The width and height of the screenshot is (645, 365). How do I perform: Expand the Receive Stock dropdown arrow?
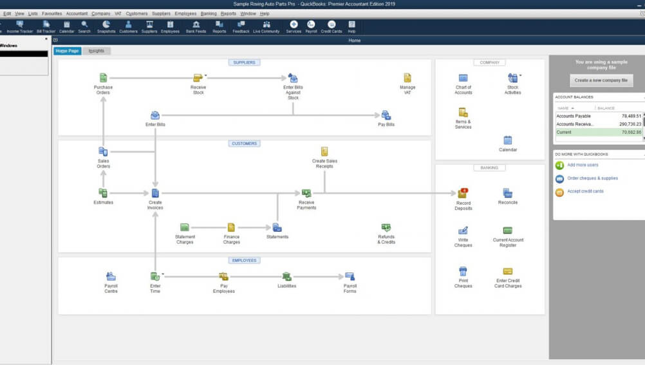205,74
